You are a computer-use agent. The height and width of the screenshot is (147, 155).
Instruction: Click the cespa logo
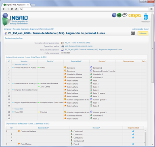(134, 16)
